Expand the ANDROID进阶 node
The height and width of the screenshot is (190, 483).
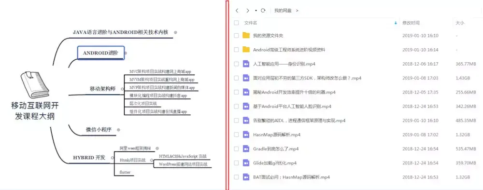click(126, 53)
